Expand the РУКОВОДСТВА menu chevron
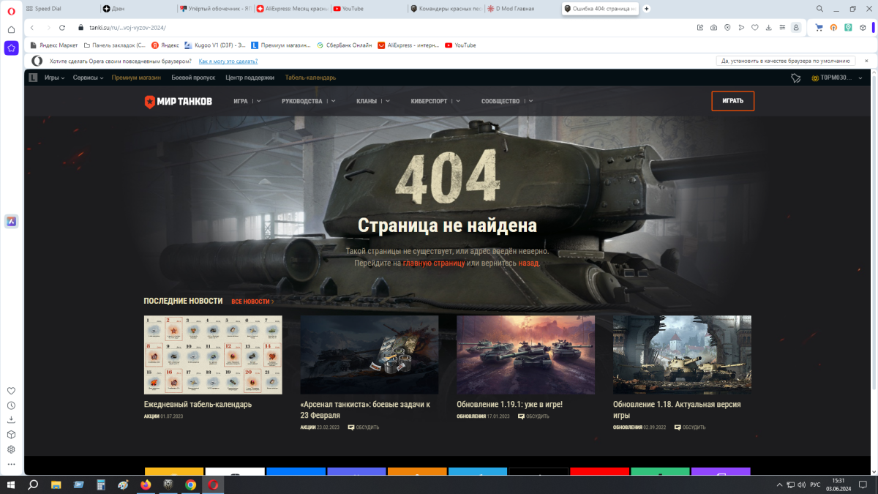878x494 pixels. coord(334,101)
